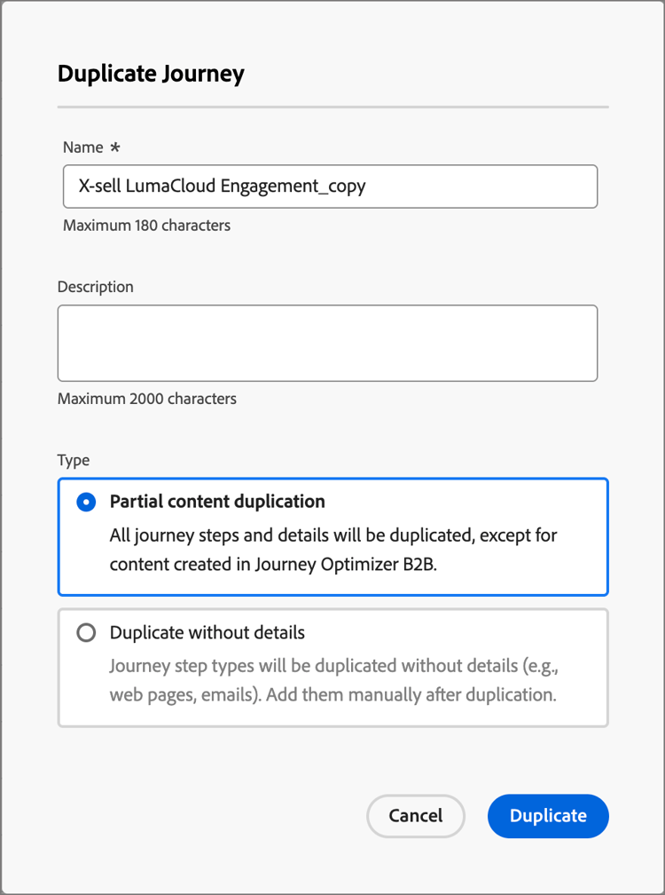665x895 pixels.
Task: Click the Duplicate without details card
Action: click(332, 666)
